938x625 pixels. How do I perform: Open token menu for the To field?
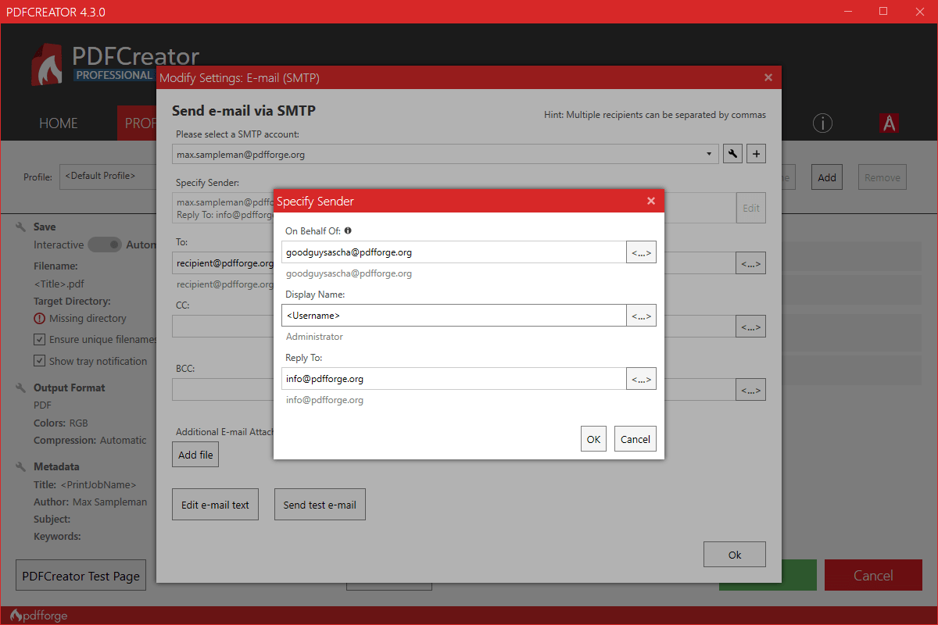750,263
